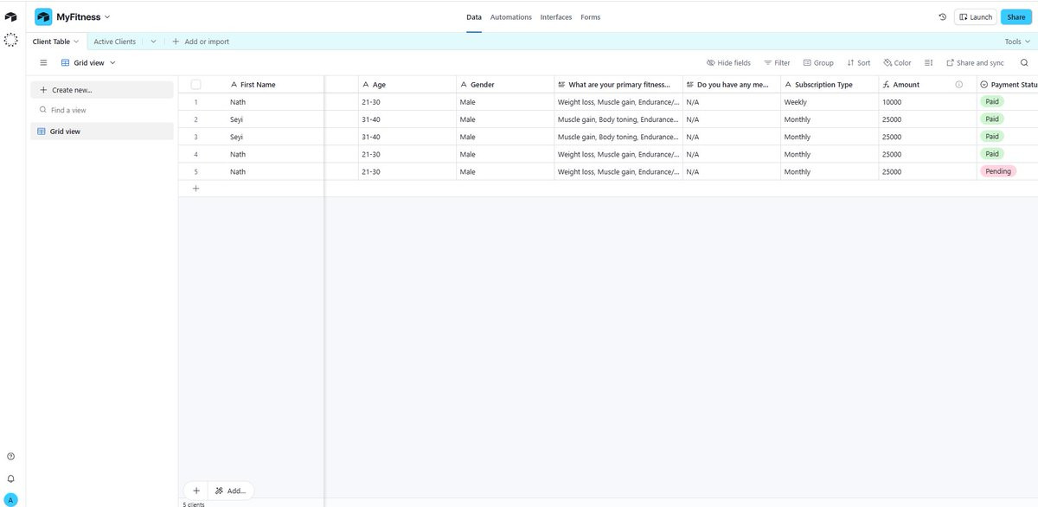The height and width of the screenshot is (507, 1038).
Task: Toggle the select-all checkbox in header
Action: coord(195,85)
